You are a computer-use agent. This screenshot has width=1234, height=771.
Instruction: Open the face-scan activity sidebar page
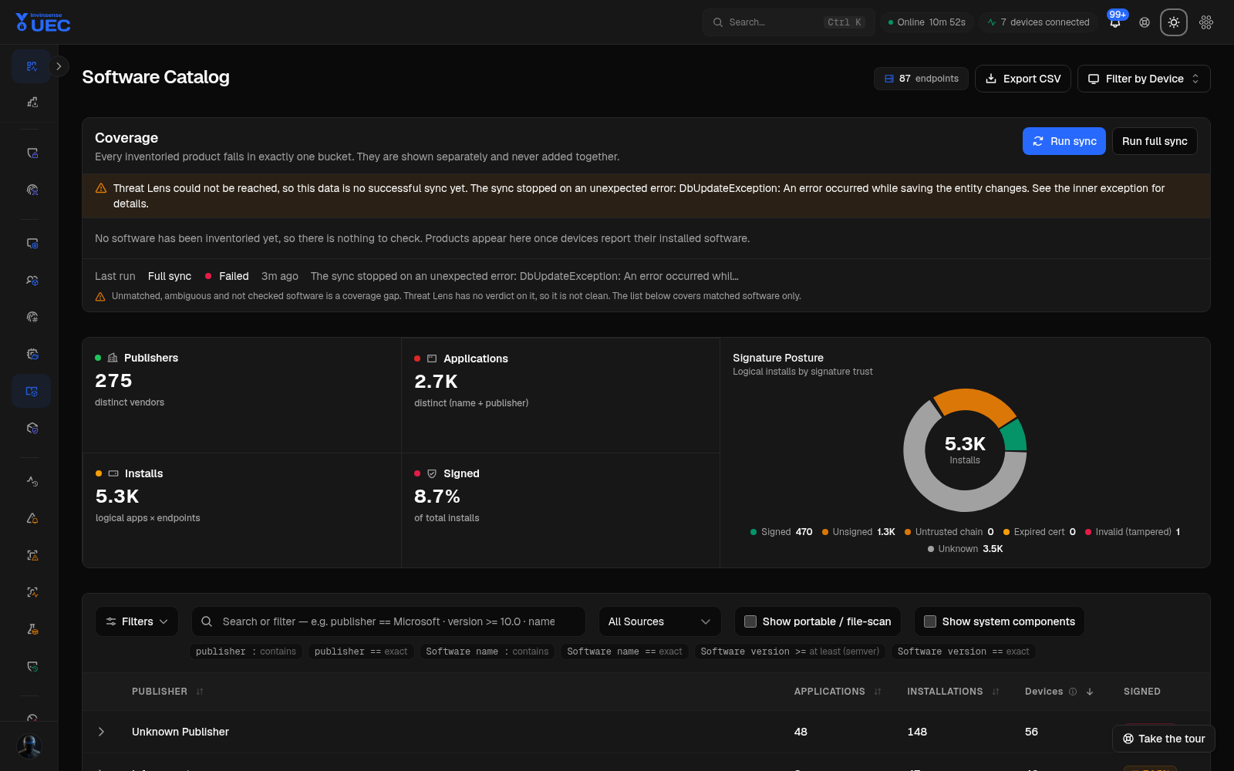pyautogui.click(x=32, y=592)
